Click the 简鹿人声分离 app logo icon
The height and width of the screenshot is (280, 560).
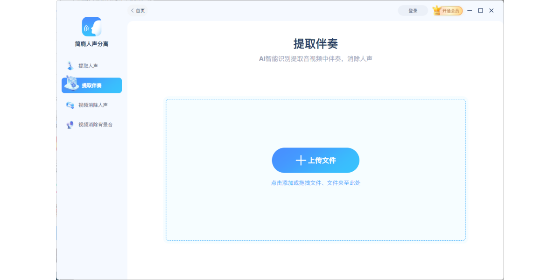click(91, 27)
